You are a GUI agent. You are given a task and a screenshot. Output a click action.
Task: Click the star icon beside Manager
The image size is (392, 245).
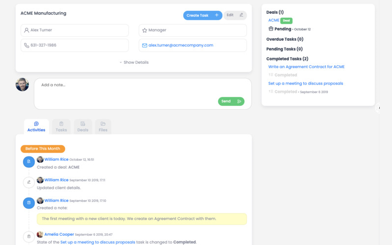[x=145, y=30]
